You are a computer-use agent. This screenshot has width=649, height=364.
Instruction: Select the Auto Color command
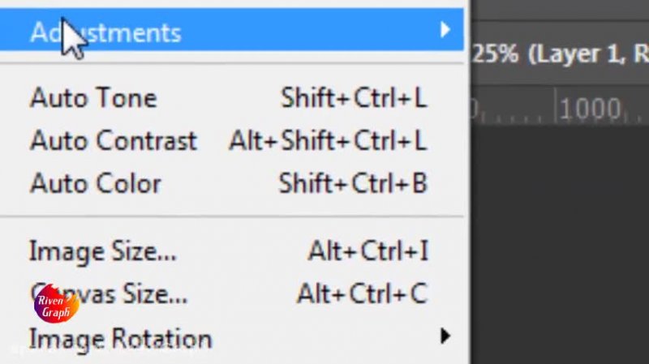click(96, 183)
